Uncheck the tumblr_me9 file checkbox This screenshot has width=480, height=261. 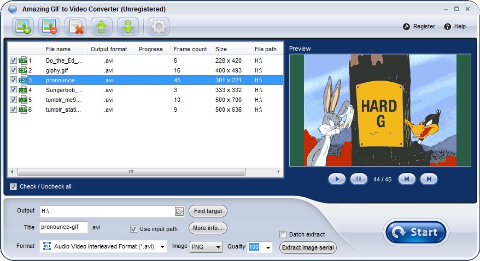pos(13,99)
